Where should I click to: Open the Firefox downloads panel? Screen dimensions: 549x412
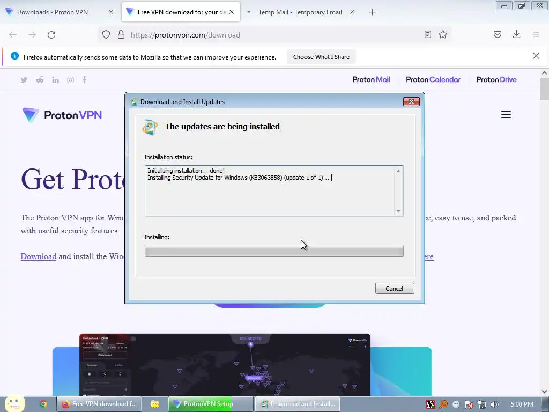point(516,34)
